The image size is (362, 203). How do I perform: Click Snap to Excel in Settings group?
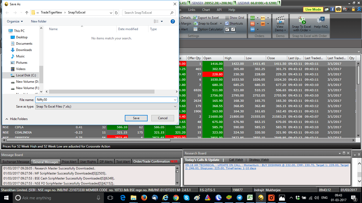click(206, 24)
